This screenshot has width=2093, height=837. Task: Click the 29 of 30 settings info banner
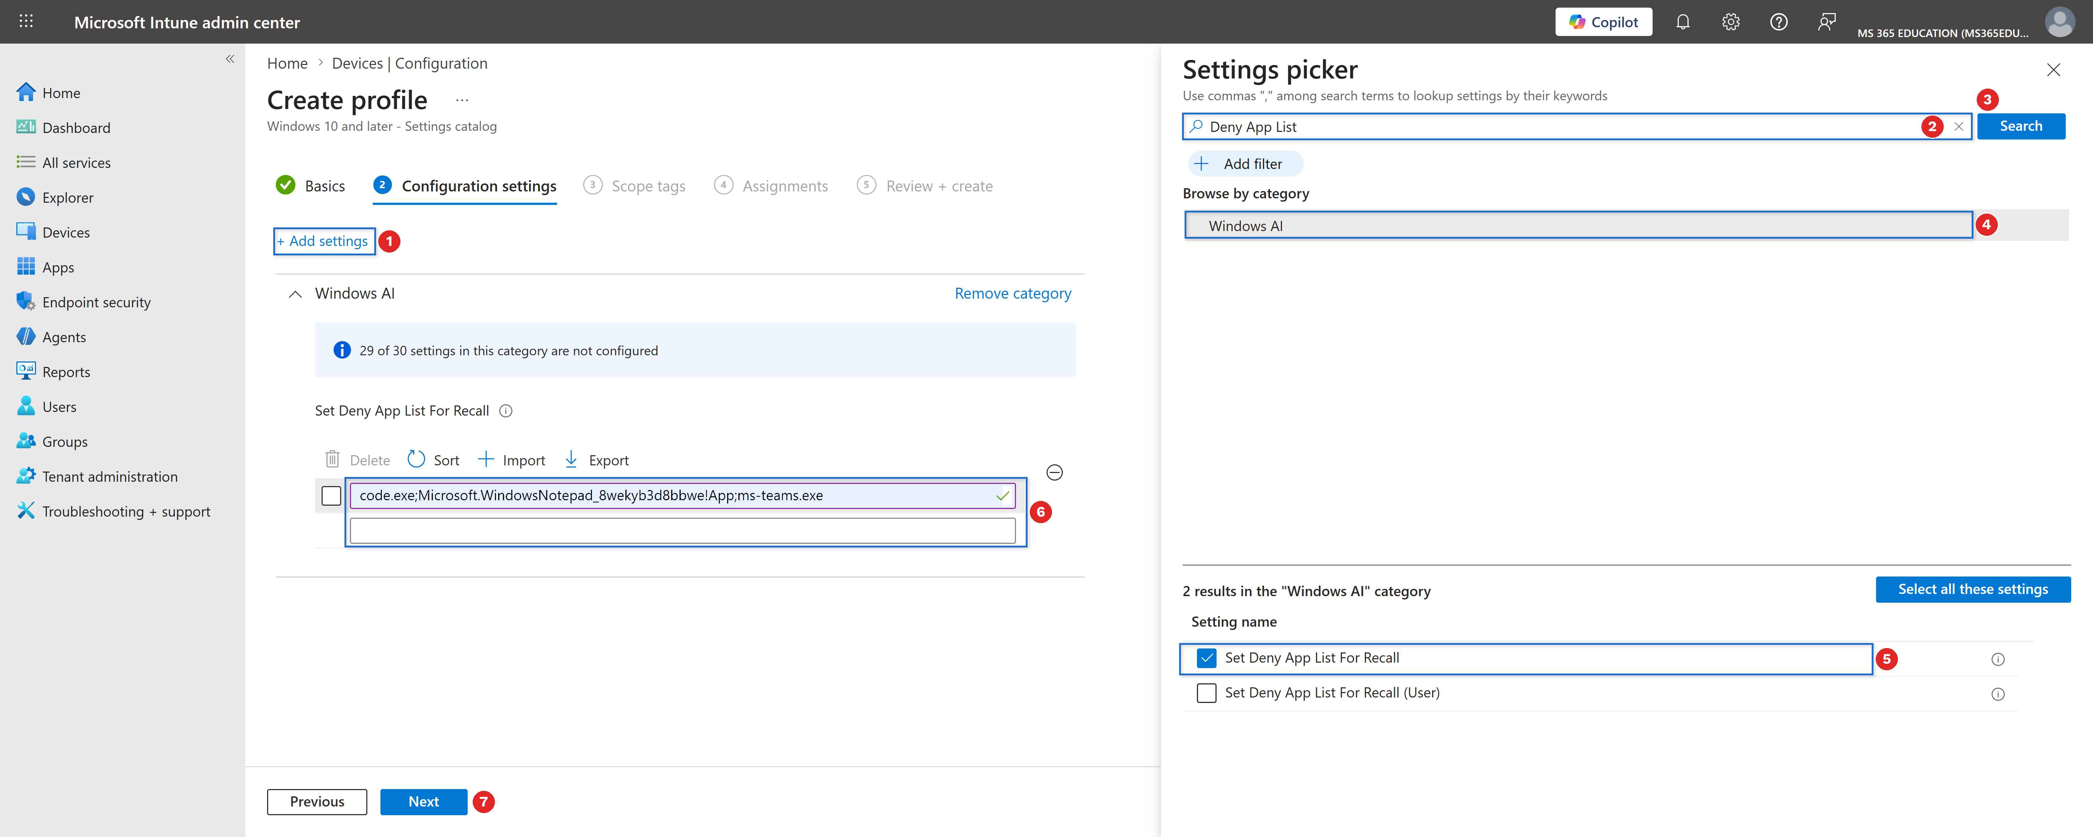click(695, 350)
